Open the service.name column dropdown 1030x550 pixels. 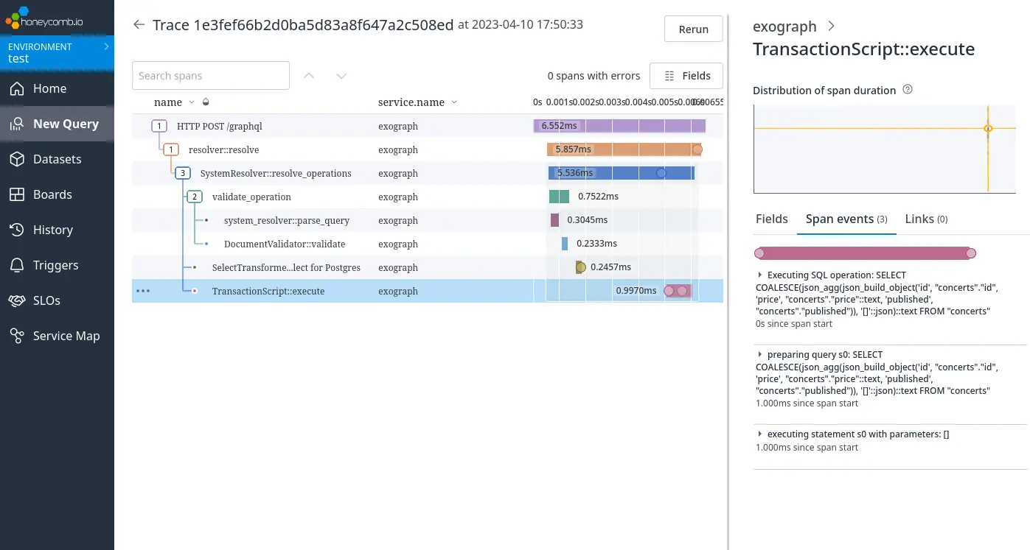coord(453,102)
